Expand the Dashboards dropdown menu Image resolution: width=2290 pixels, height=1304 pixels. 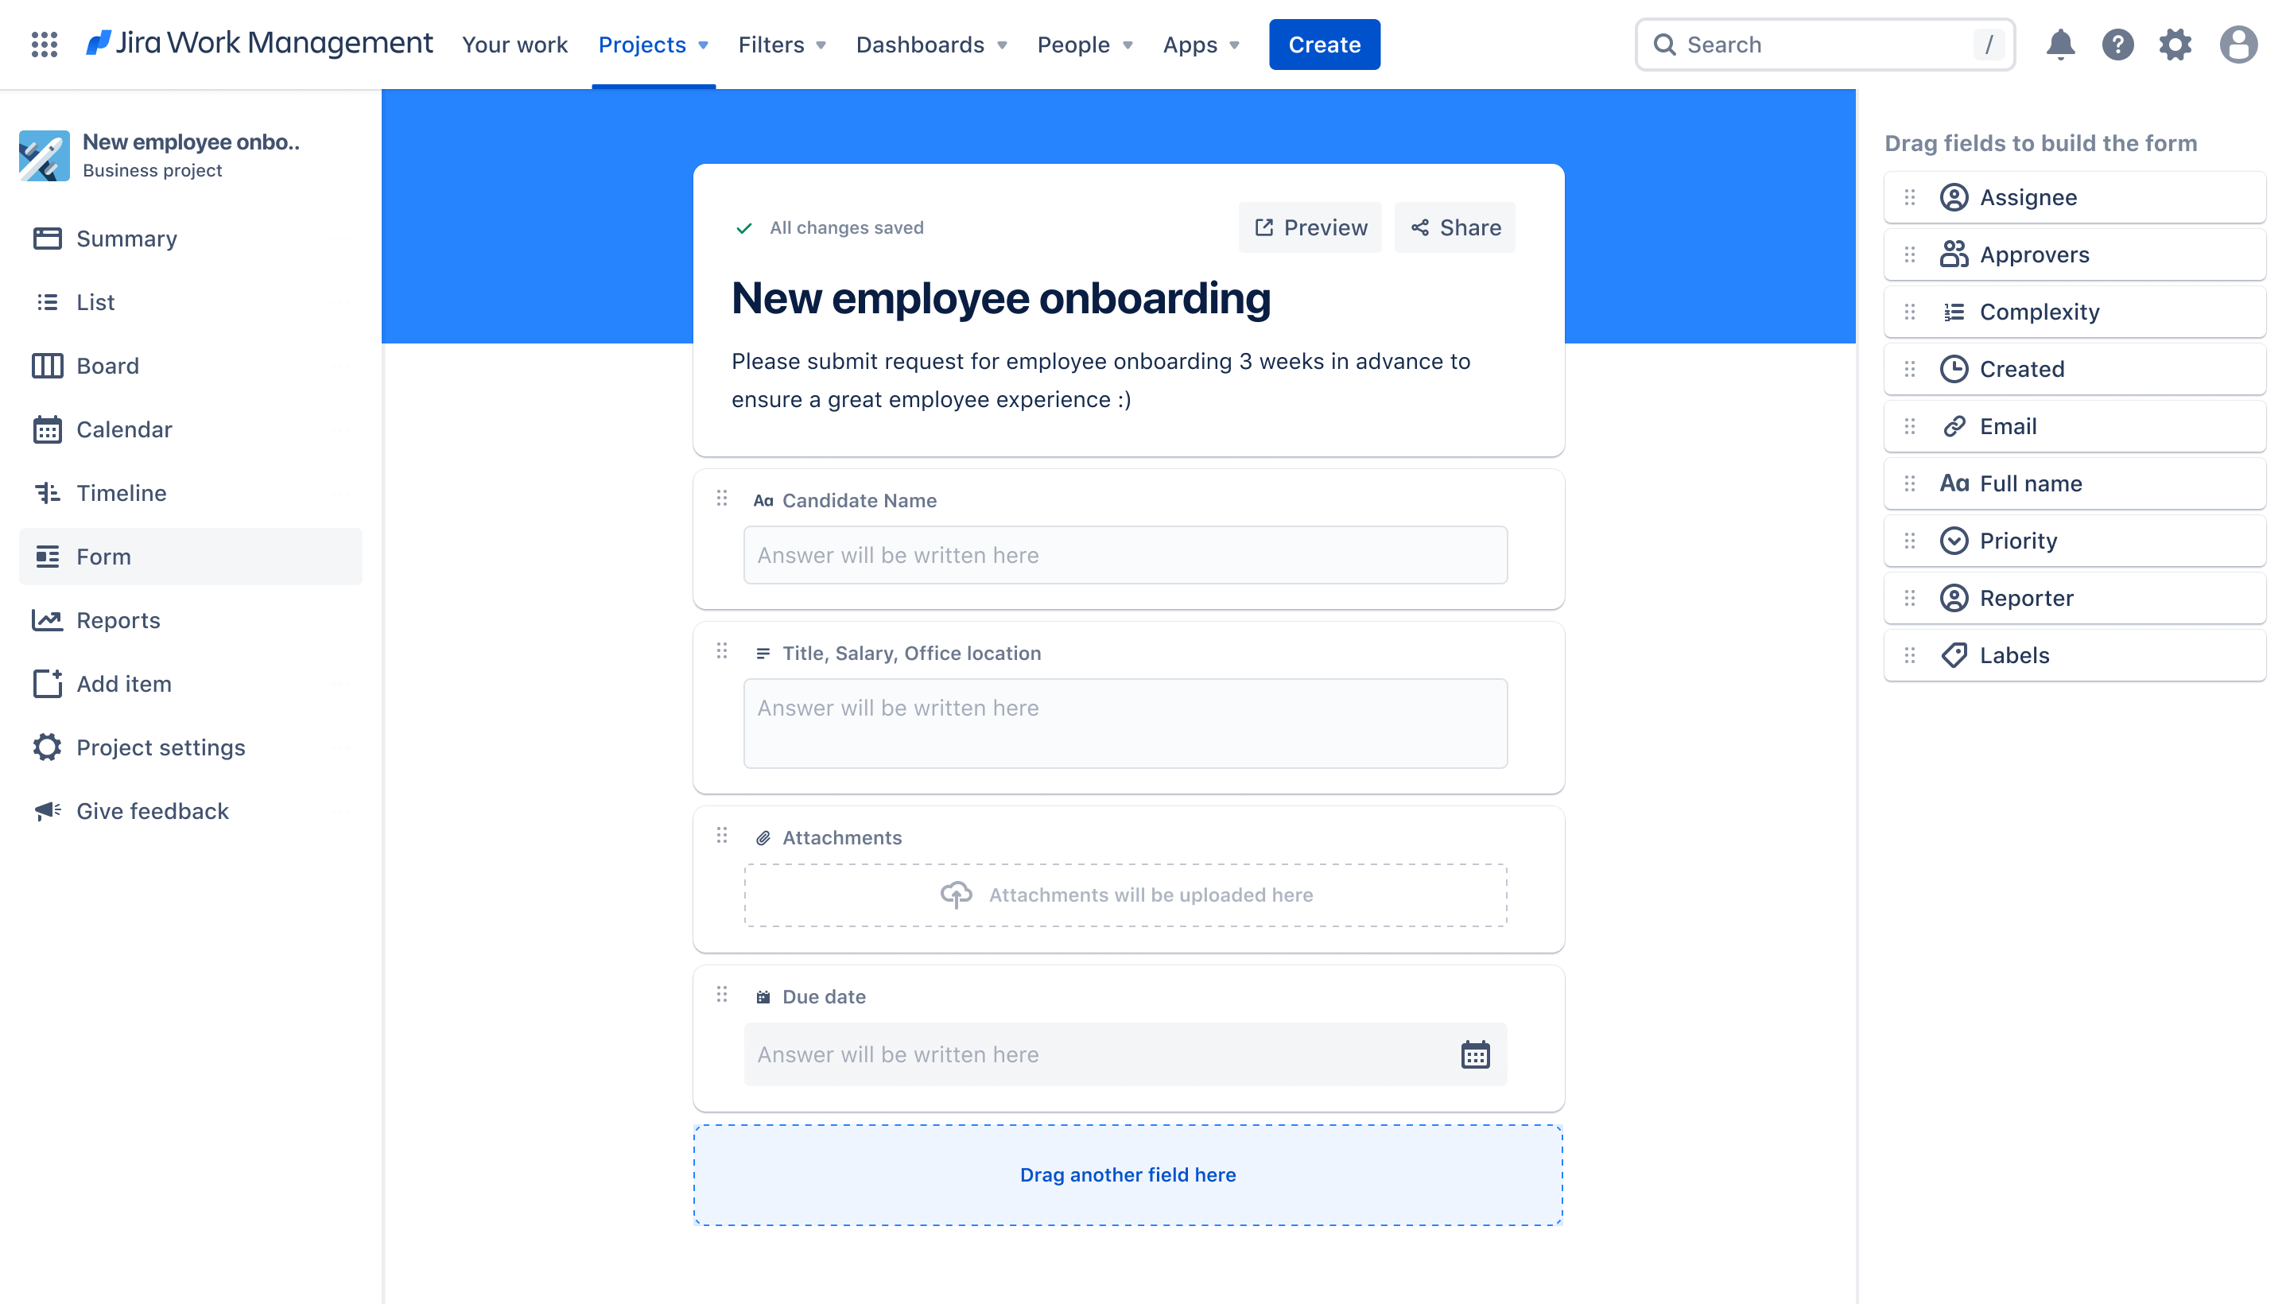pyautogui.click(x=931, y=44)
